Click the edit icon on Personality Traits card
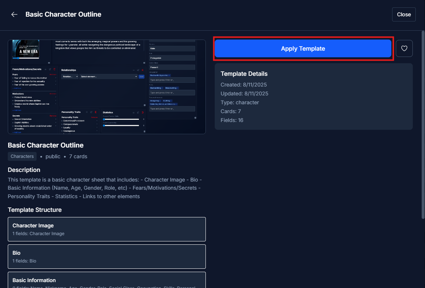This screenshot has width=425, height=288. pos(91,112)
